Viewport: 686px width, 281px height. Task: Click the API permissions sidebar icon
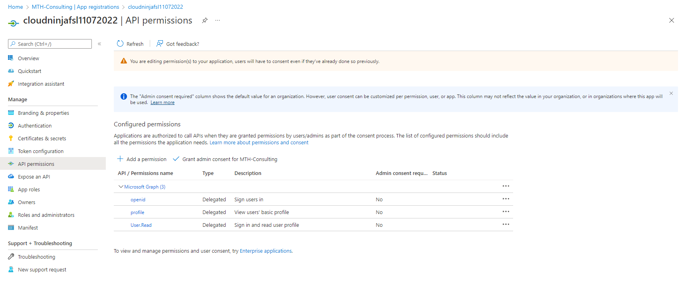(11, 164)
